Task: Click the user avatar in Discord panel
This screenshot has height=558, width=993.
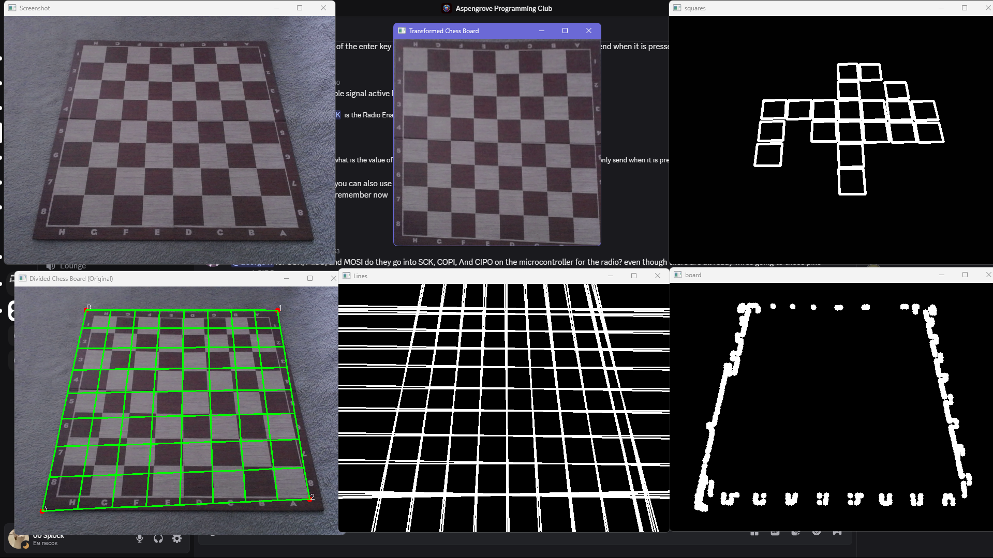Action: pyautogui.click(x=19, y=539)
